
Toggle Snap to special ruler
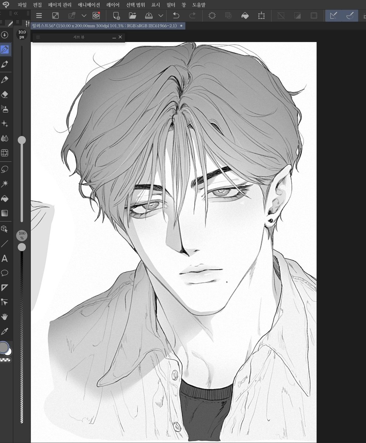pyautogui.click(x=350, y=16)
